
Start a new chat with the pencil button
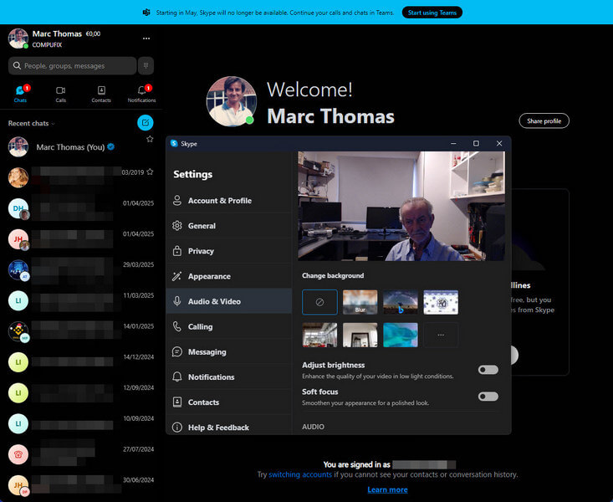pos(146,123)
